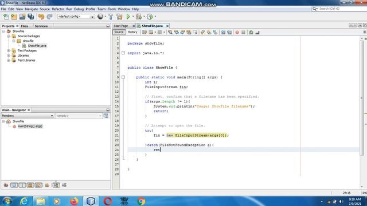Toggle the Highlight Search button in editor toolbar
This screenshot has width=367, height=206.
189,33
